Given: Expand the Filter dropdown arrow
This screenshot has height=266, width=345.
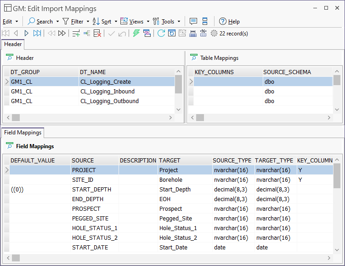Looking at the screenshot, I should point(88,22).
